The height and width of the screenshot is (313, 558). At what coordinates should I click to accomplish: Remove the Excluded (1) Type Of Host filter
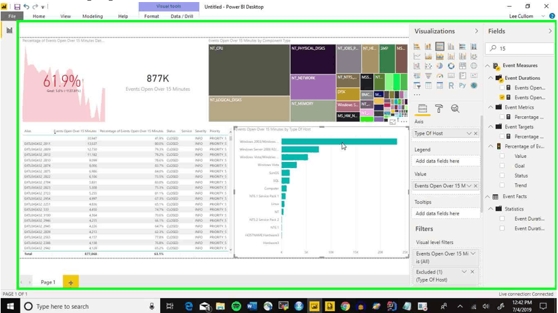pyautogui.click(x=473, y=272)
